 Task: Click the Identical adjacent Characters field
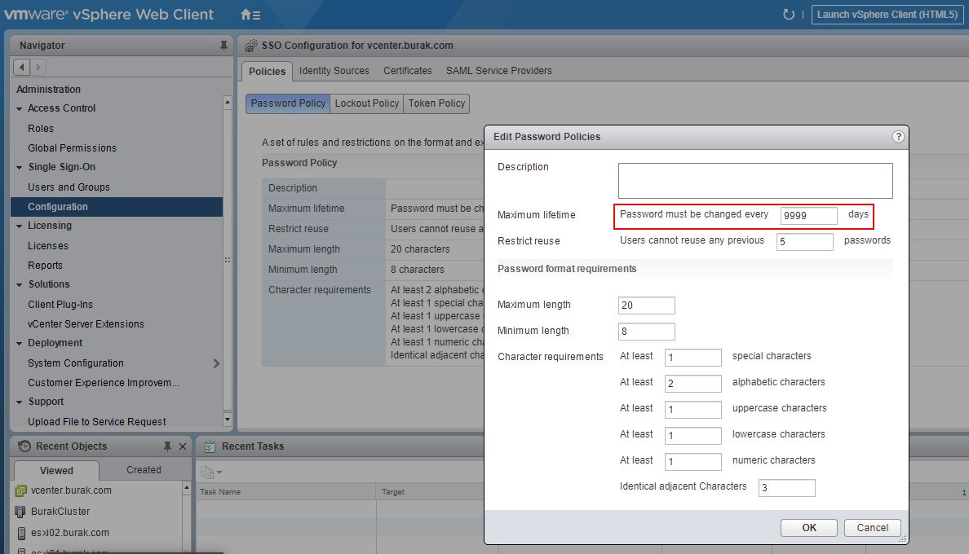coord(786,487)
